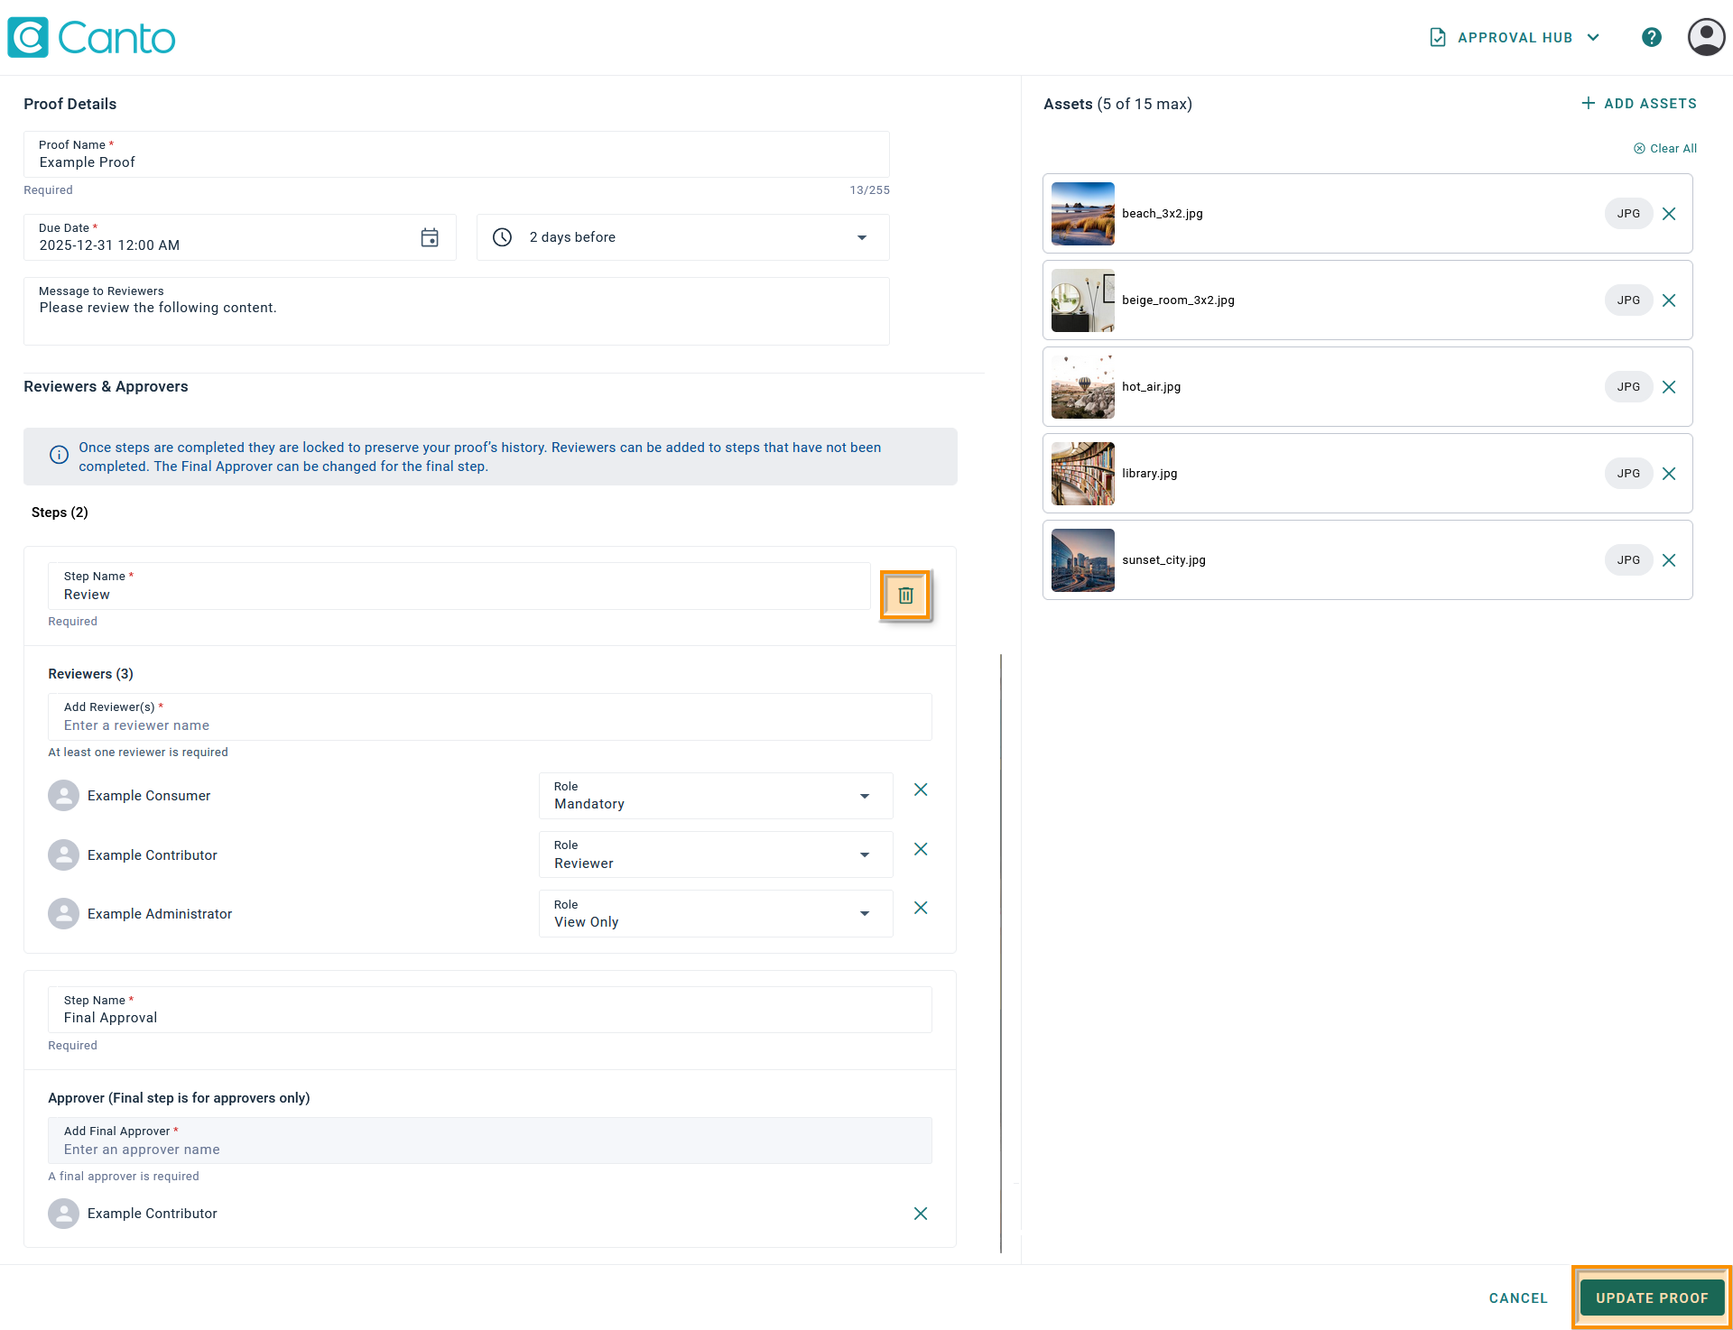Remove beach_3x2.jpg from assets

point(1669,214)
